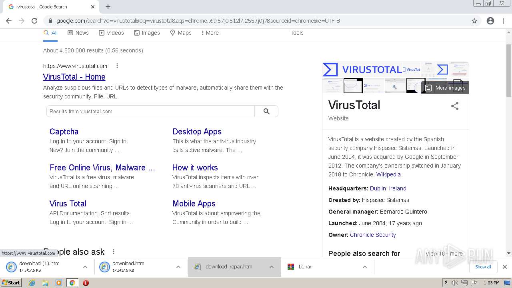Open Wikipedia link in knowledge panel
Screen dimensions: 512x288
pyautogui.click(x=388, y=174)
